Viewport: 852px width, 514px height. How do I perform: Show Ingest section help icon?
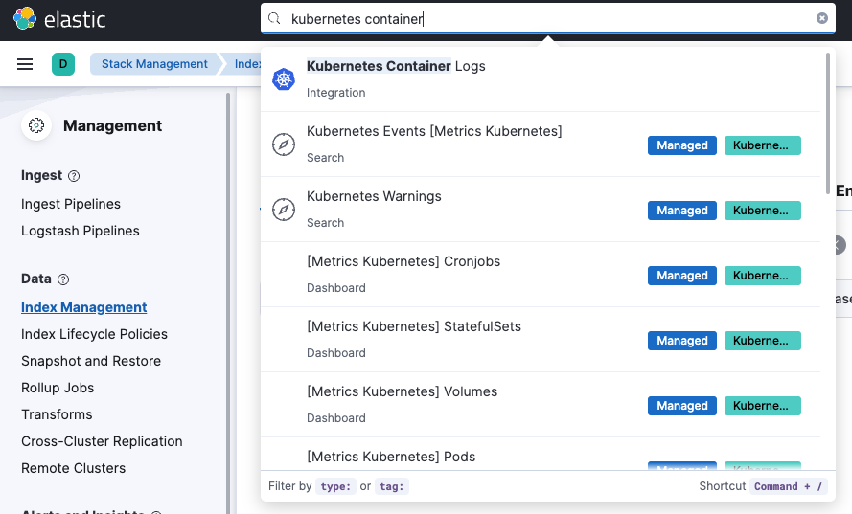[x=74, y=176]
